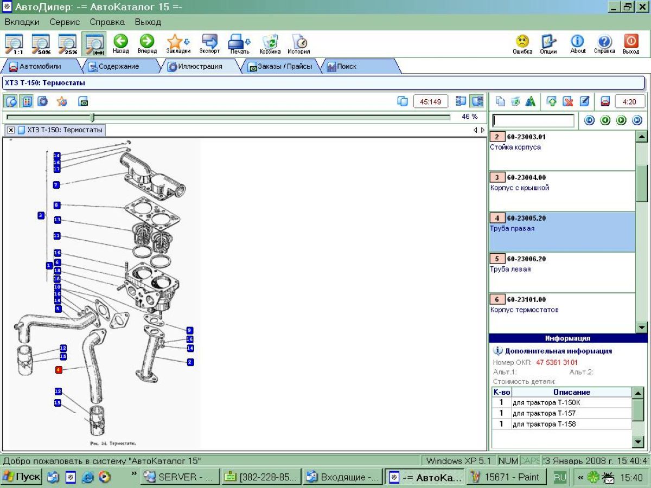651x488 pixels.
Task: Open the Сервис menu
Action: tap(65, 22)
